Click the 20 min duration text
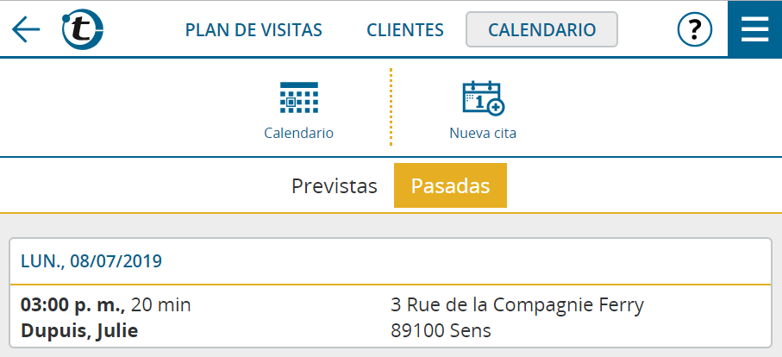The height and width of the screenshot is (357, 782). pos(160,304)
